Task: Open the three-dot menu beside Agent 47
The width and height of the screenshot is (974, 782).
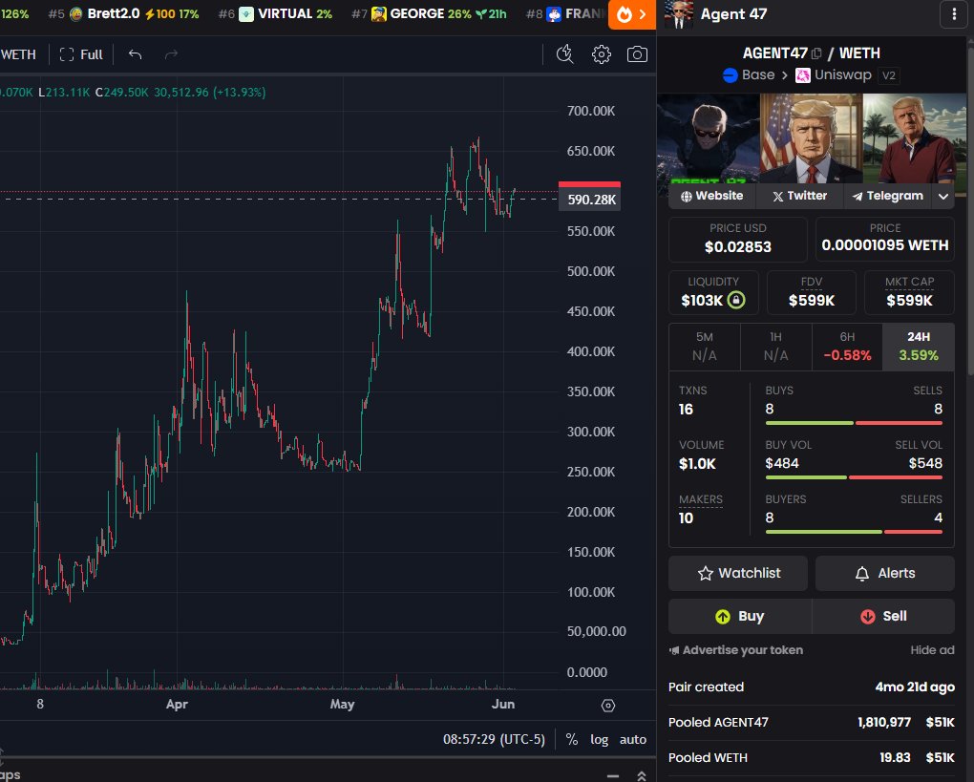Action: click(x=954, y=14)
